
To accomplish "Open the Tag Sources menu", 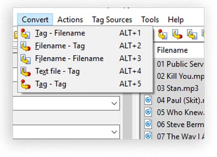I will pos(112,19).
